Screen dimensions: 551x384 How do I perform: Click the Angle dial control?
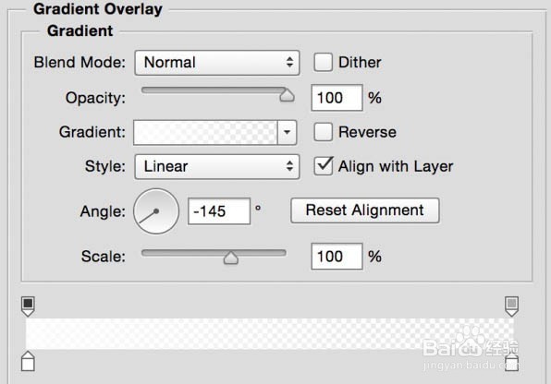156,211
